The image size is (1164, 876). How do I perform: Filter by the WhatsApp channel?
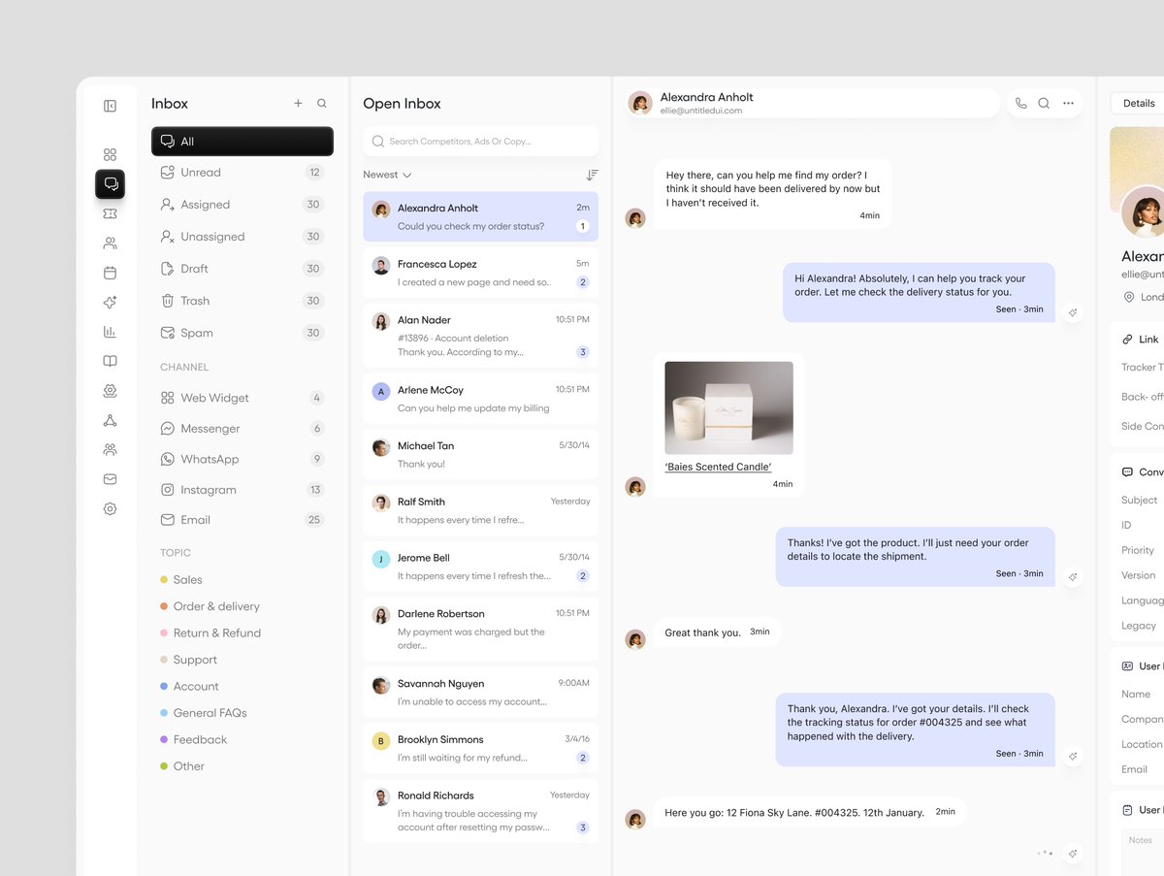242,459
